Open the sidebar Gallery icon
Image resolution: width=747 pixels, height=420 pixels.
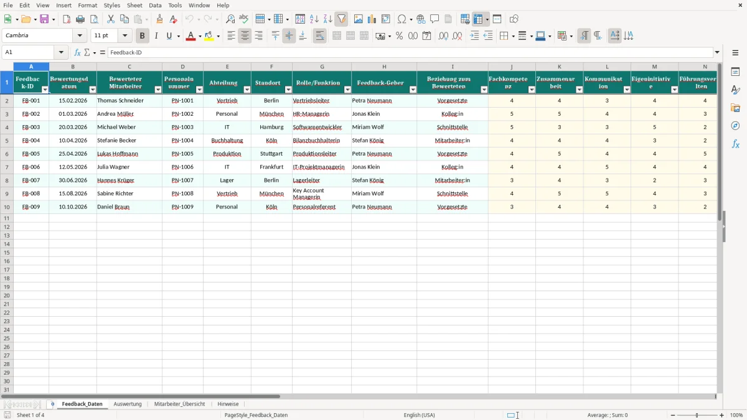click(735, 108)
